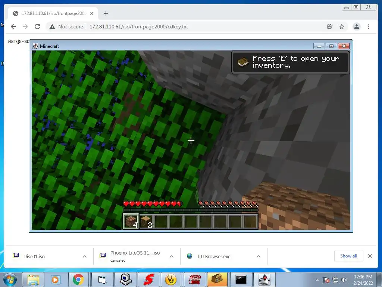This screenshot has width=382, height=287.
Task: Open the JJJJ Browser.exe download
Action: [x=214, y=256]
